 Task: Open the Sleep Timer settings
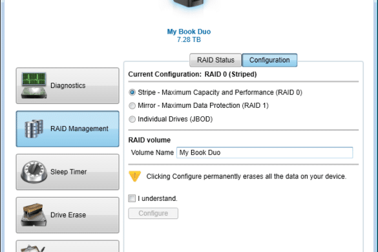67,172
